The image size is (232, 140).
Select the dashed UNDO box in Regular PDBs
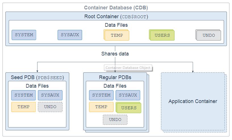pyautogui.click(x=115, y=120)
